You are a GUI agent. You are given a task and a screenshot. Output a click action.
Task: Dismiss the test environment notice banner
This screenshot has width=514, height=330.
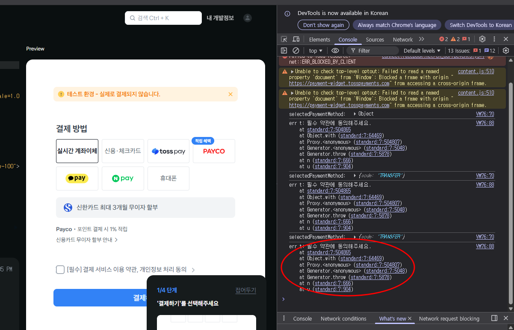[230, 94]
